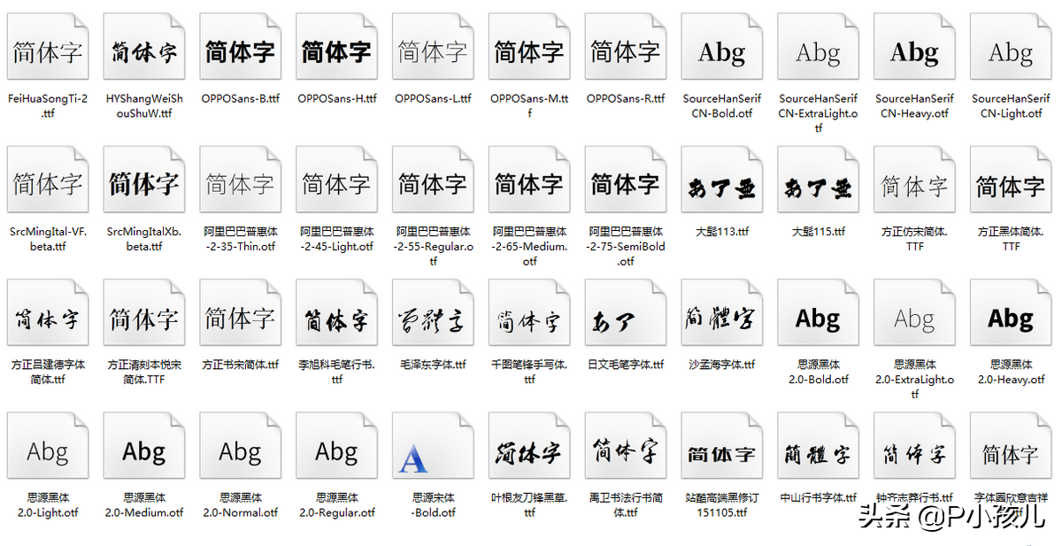Choose the OPPOSans-R.ttf font icon
1062x546 pixels.
click(626, 47)
